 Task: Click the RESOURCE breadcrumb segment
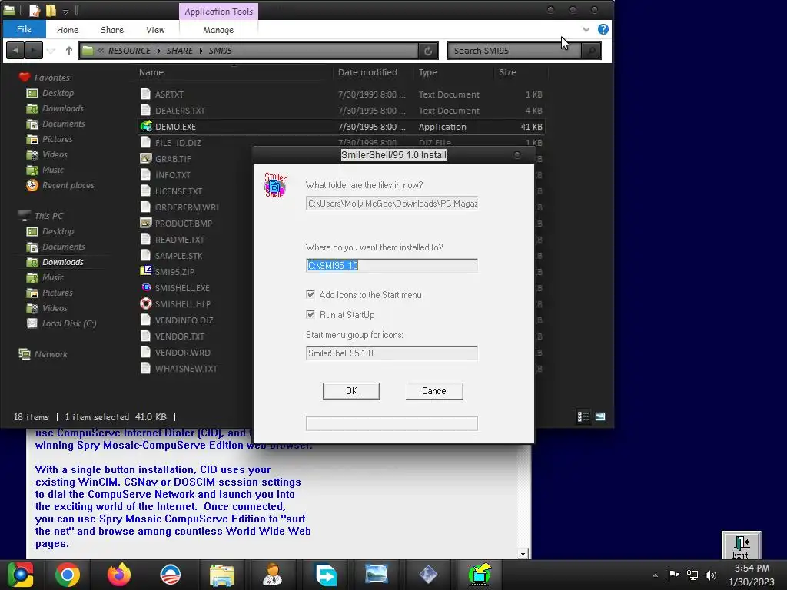[129, 50]
